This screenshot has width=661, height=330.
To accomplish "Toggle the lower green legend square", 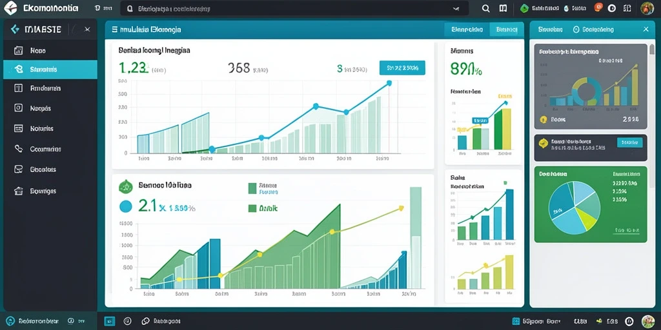I will pos(252,208).
